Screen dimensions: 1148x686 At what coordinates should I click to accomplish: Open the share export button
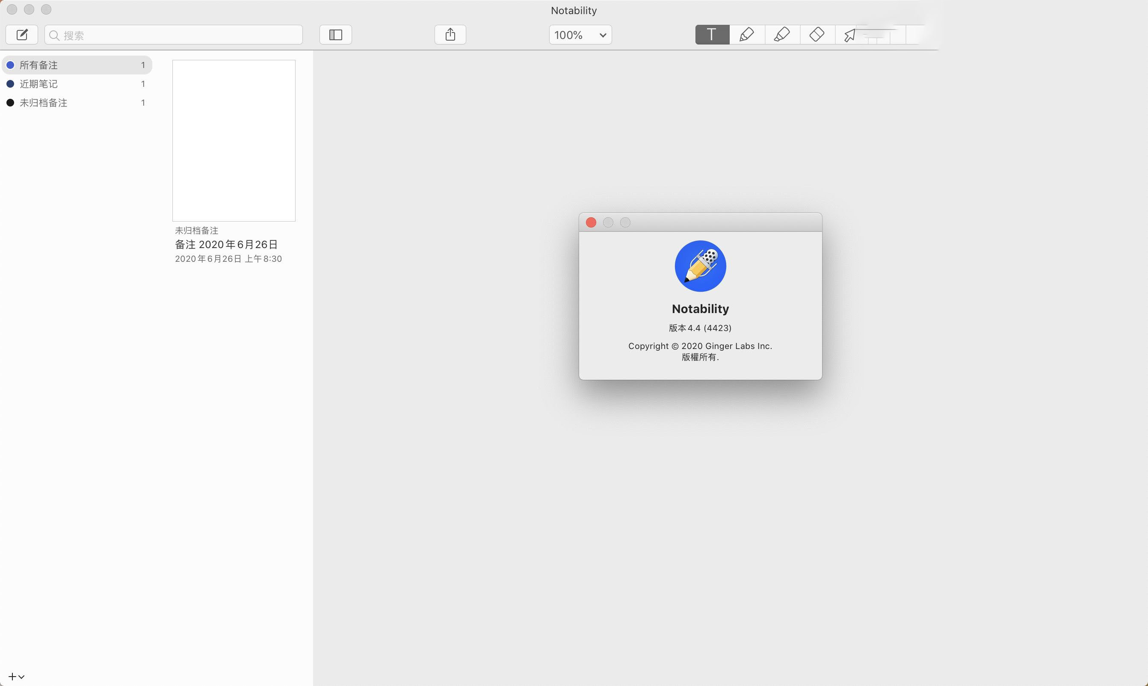450,35
